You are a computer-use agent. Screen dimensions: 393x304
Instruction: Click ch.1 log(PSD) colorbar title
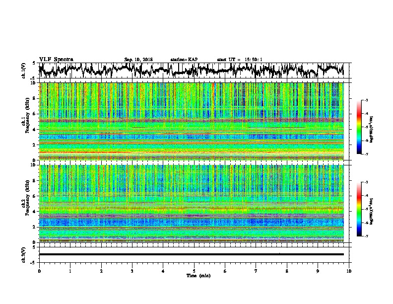click(372, 129)
